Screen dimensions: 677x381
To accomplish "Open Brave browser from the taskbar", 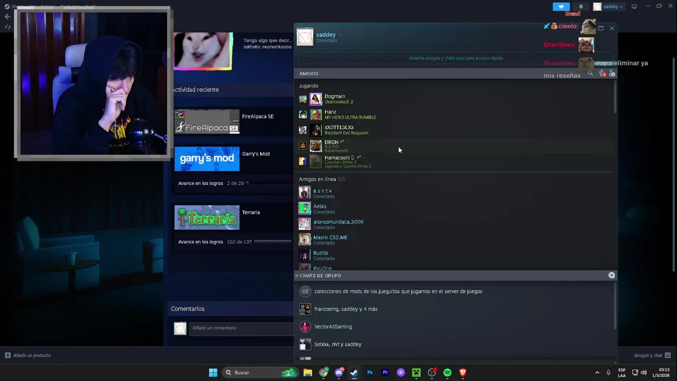I will tap(463, 373).
